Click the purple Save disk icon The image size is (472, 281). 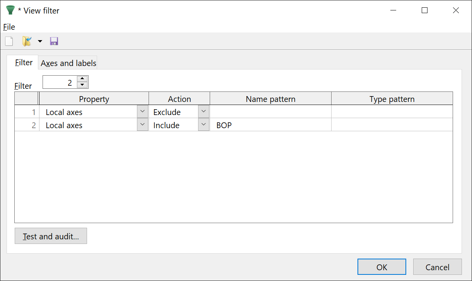(x=54, y=41)
